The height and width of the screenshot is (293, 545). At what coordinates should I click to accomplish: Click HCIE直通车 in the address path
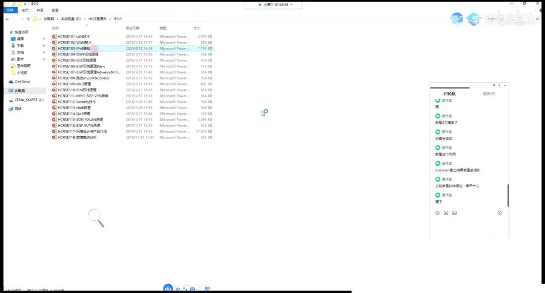(98, 19)
